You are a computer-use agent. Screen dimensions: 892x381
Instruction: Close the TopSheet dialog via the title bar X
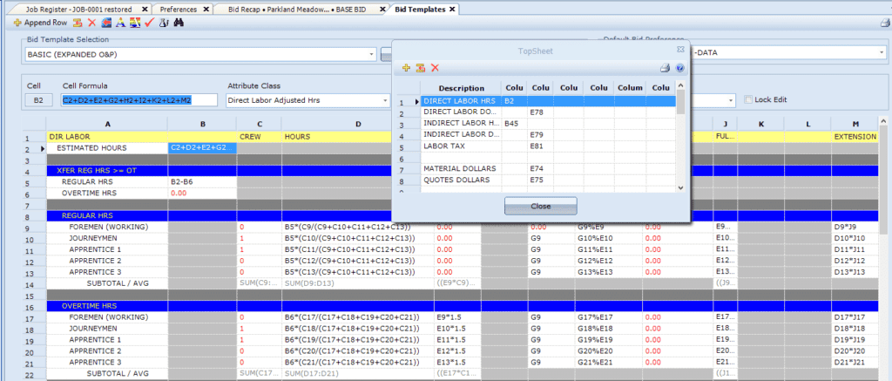(x=679, y=50)
